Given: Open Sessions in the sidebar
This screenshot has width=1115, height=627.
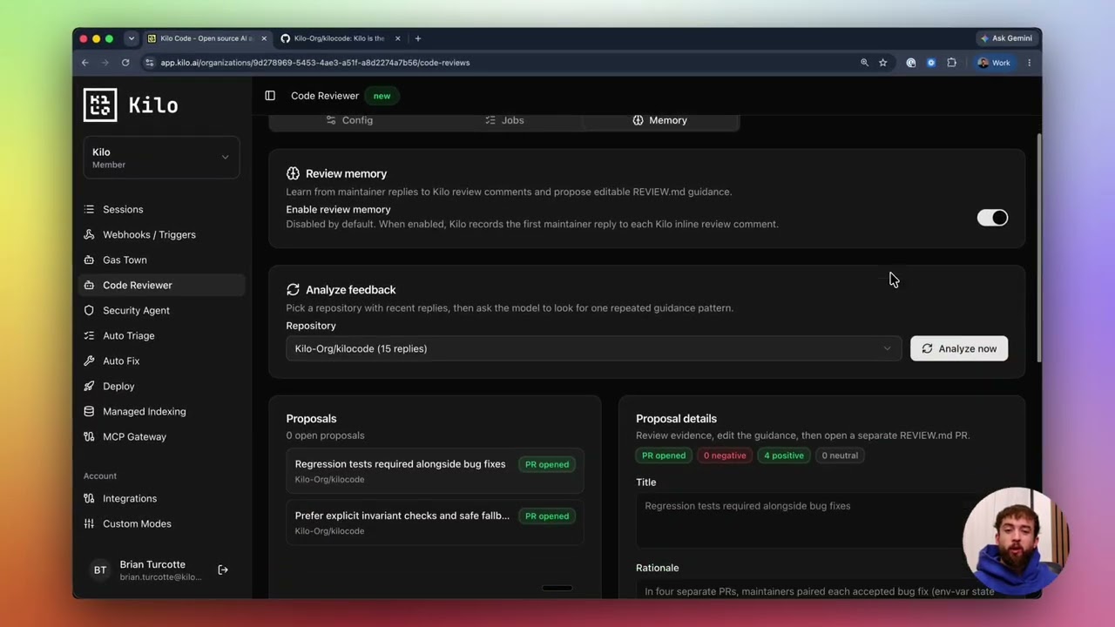Looking at the screenshot, I should pos(161,209).
